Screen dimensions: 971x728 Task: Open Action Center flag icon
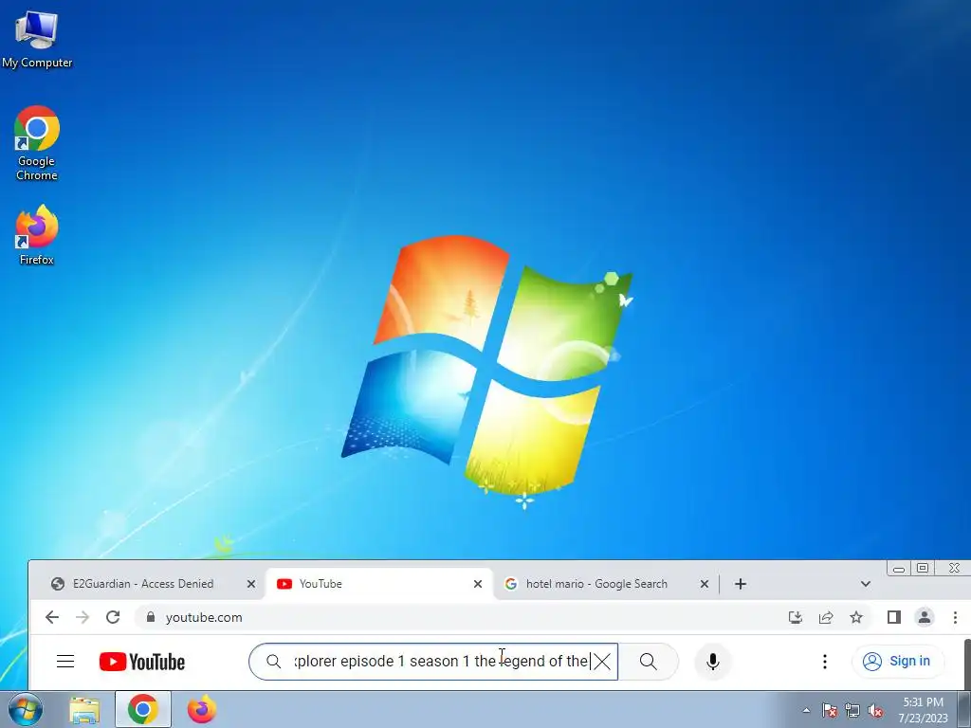coord(830,711)
